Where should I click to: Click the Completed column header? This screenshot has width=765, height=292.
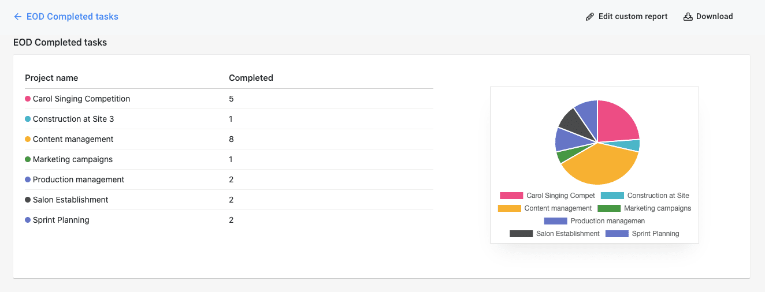click(251, 78)
